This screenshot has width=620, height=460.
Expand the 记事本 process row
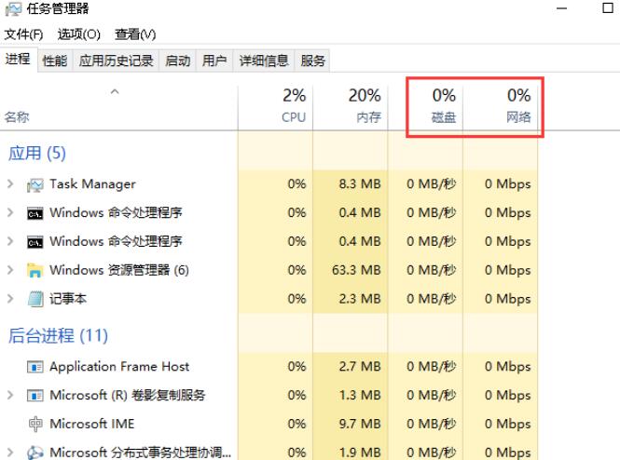point(10,299)
